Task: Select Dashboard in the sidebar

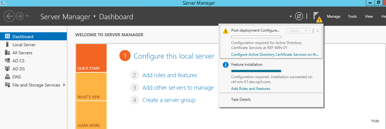Action: point(33,37)
